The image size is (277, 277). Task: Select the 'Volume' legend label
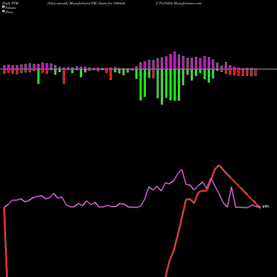click(x=11, y=8)
